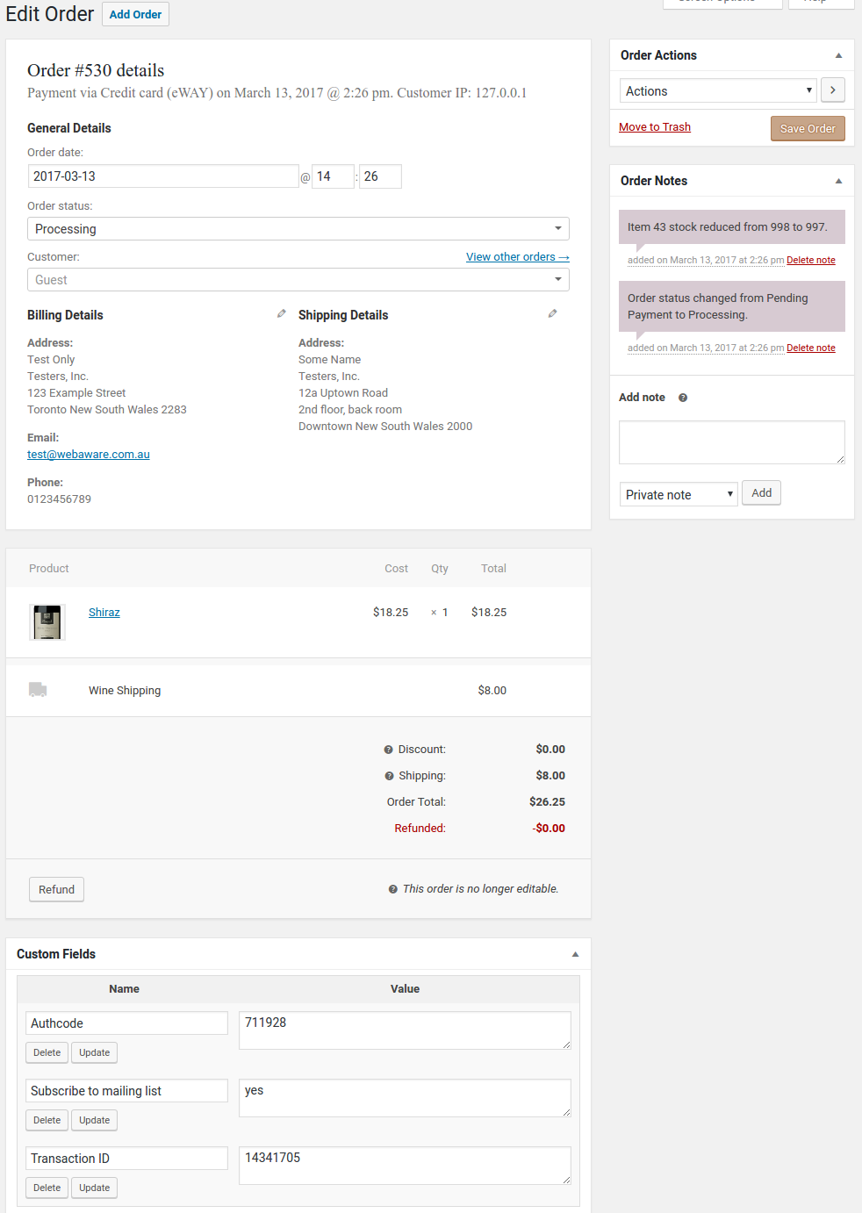Viewport: 862px width, 1213px height.
Task: Open the Customer Guest dropdown
Action: pos(298,280)
